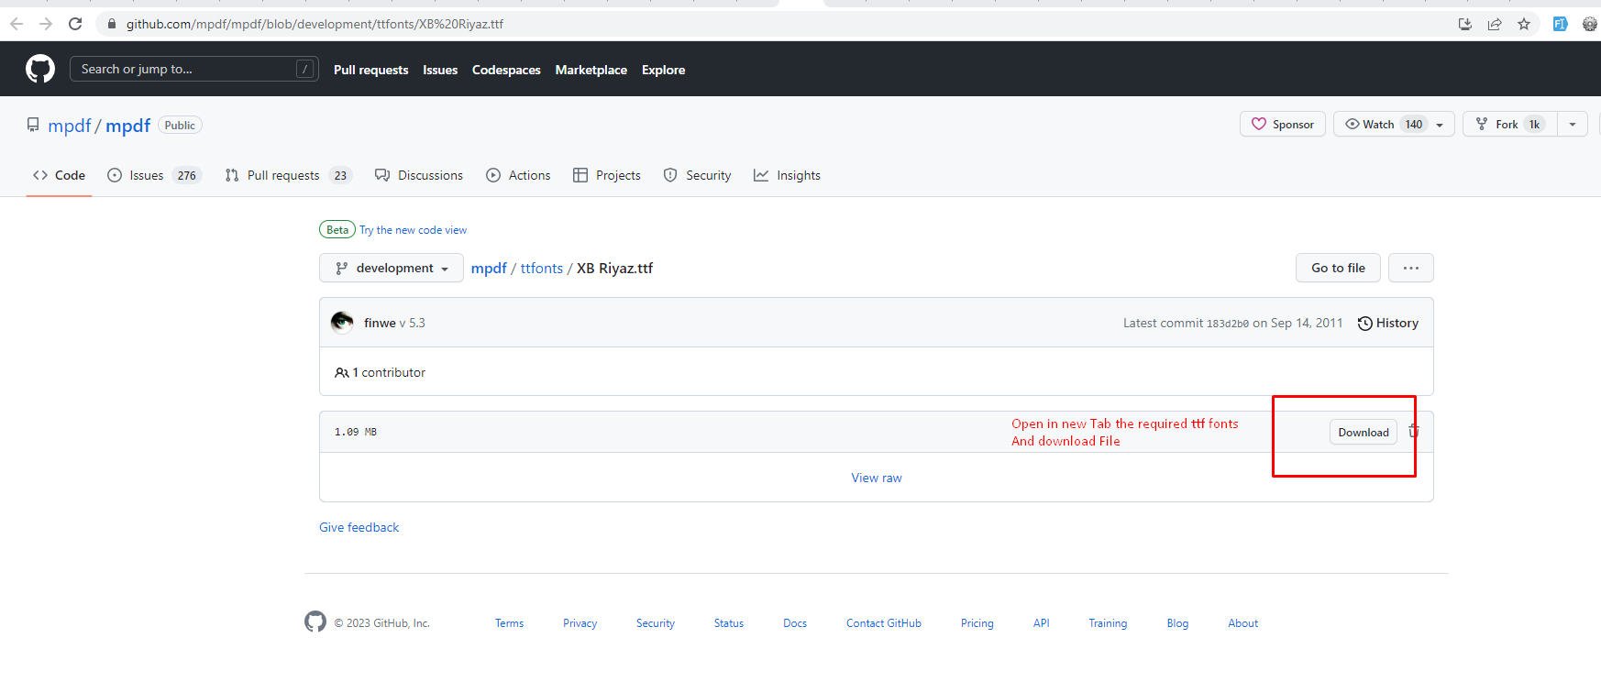Click the mpdf owner link in title
This screenshot has width=1601, height=682.
click(x=70, y=126)
